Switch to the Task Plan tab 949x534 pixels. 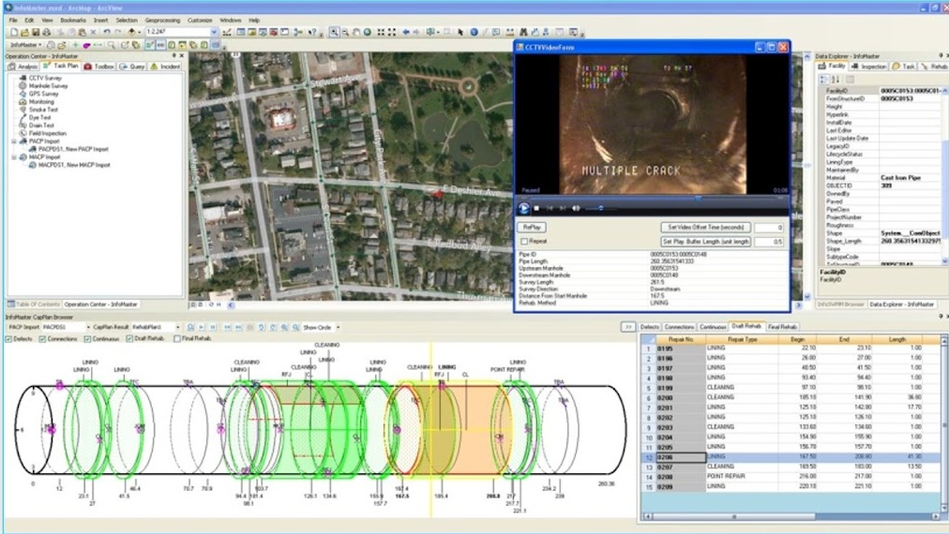61,66
